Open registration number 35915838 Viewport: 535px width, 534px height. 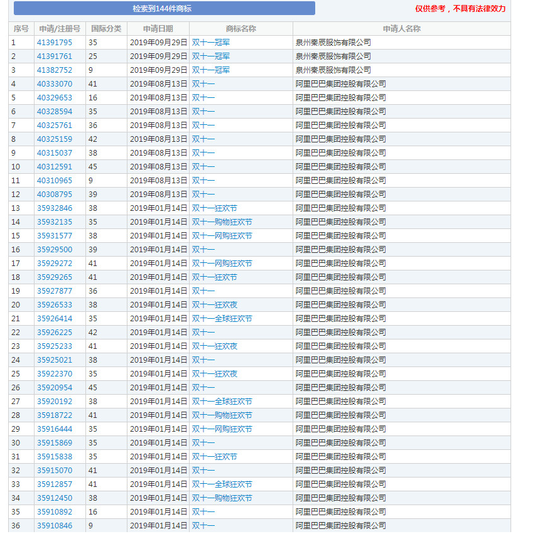[x=54, y=457]
